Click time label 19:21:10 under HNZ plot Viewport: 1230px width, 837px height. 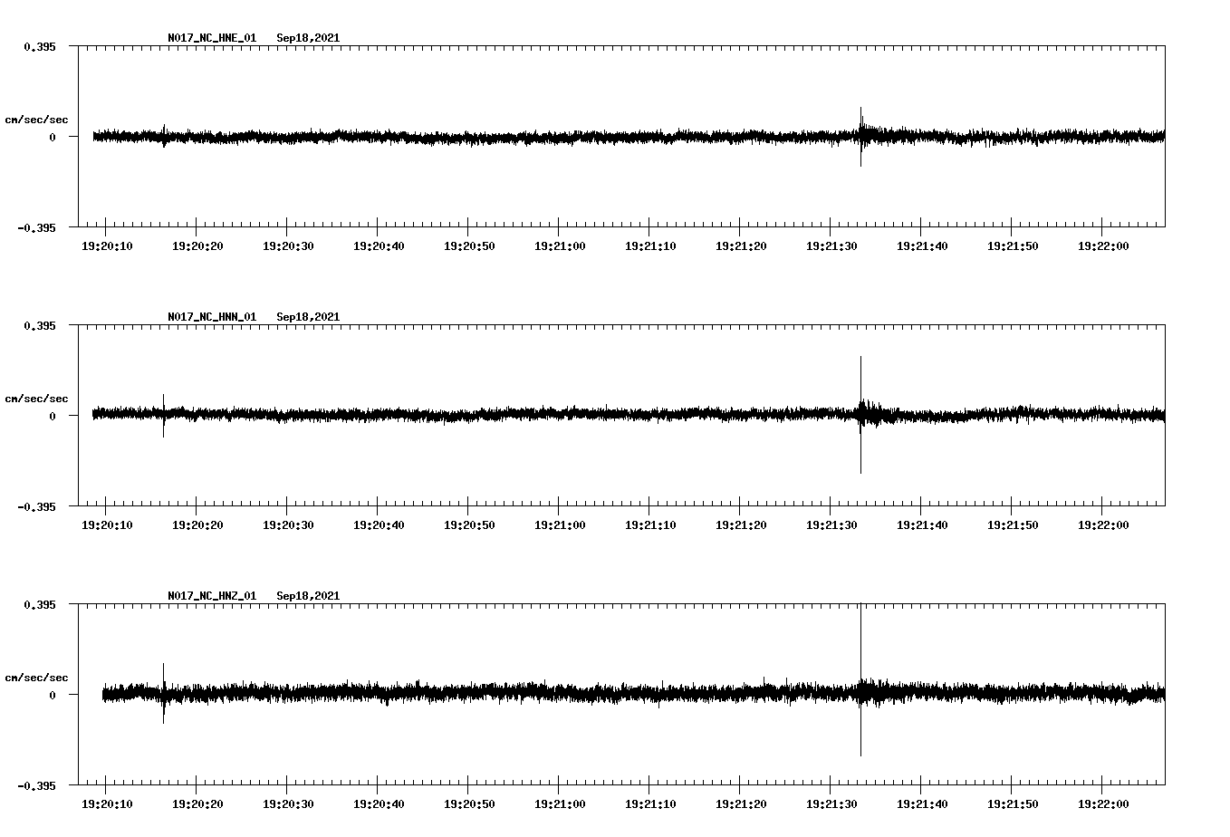[650, 804]
